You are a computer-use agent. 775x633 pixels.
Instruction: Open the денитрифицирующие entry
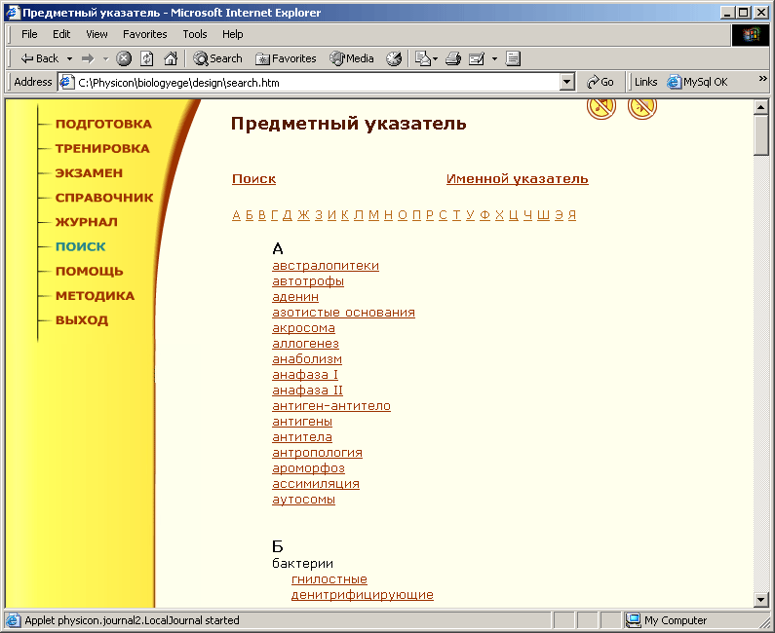(363, 595)
